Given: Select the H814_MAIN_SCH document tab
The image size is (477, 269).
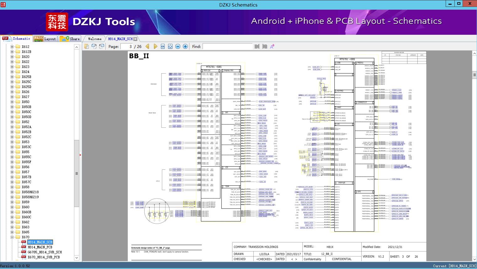Looking at the screenshot, I should click(x=120, y=39).
